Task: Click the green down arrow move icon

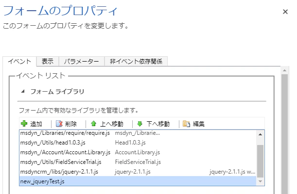Action: pyautogui.click(x=140, y=124)
